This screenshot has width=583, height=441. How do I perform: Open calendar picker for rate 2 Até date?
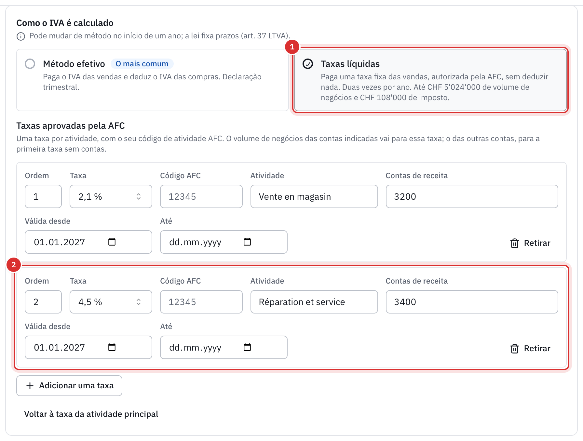tap(247, 347)
